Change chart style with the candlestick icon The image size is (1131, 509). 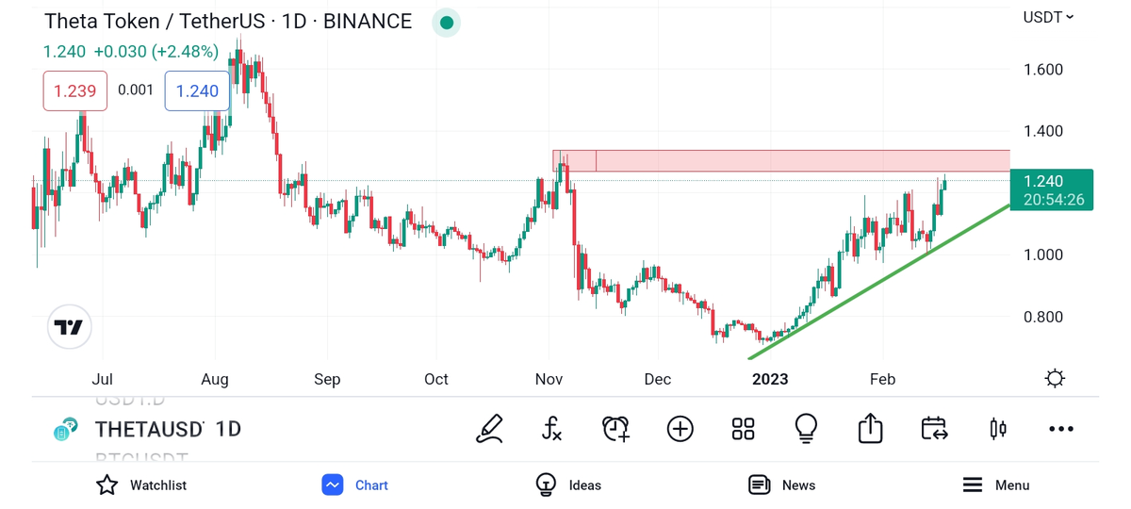click(997, 429)
